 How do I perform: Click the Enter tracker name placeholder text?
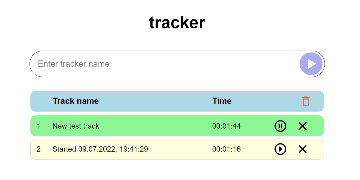tap(74, 64)
